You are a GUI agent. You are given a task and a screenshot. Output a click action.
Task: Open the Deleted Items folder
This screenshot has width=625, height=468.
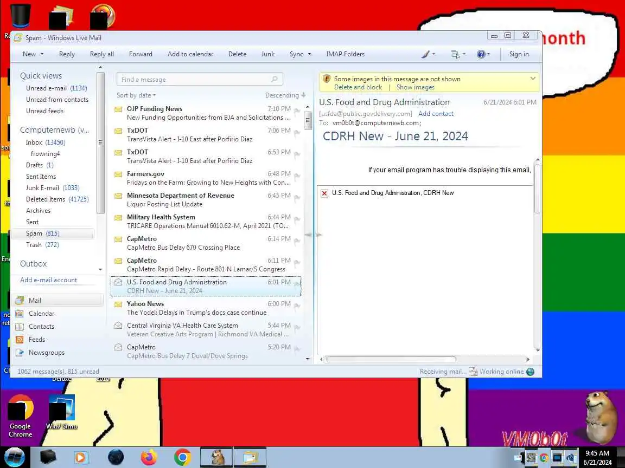58,199
